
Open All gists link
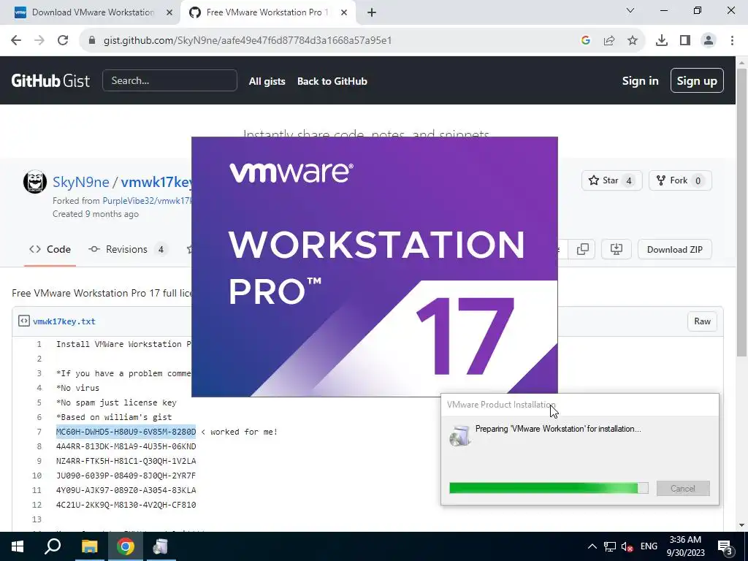[x=267, y=81]
